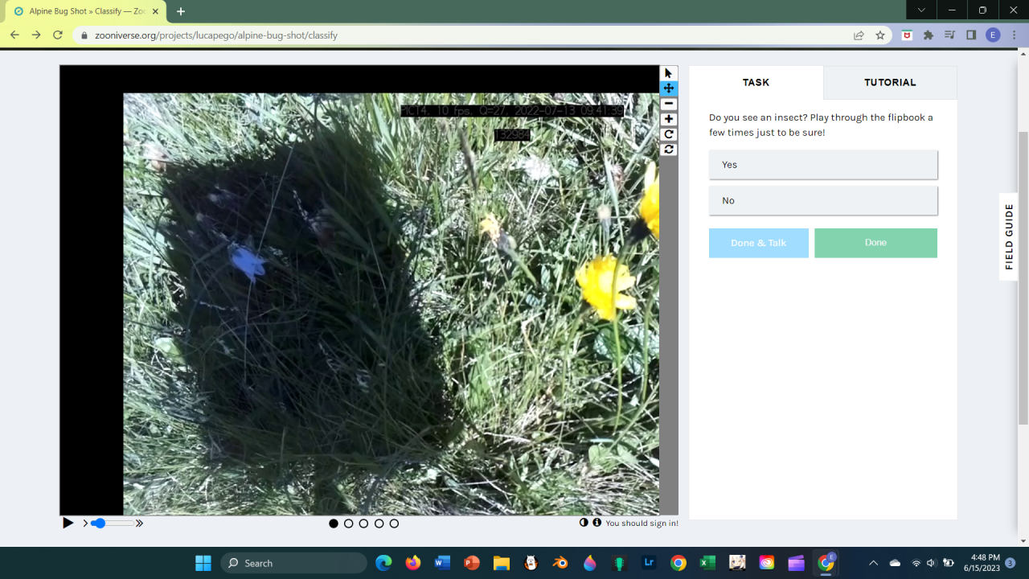Open the Extensions puzzle menu

929,35
